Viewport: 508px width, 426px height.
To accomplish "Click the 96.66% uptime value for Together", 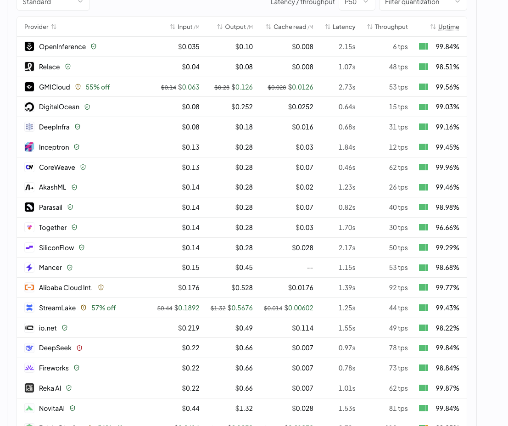I will point(447,228).
